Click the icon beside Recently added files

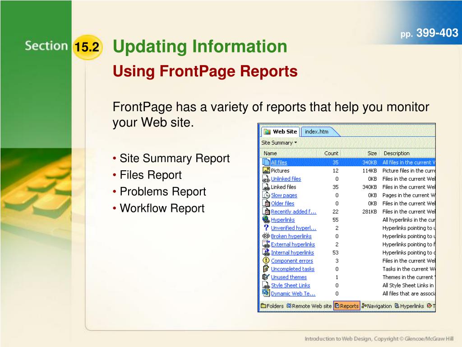[266, 211]
